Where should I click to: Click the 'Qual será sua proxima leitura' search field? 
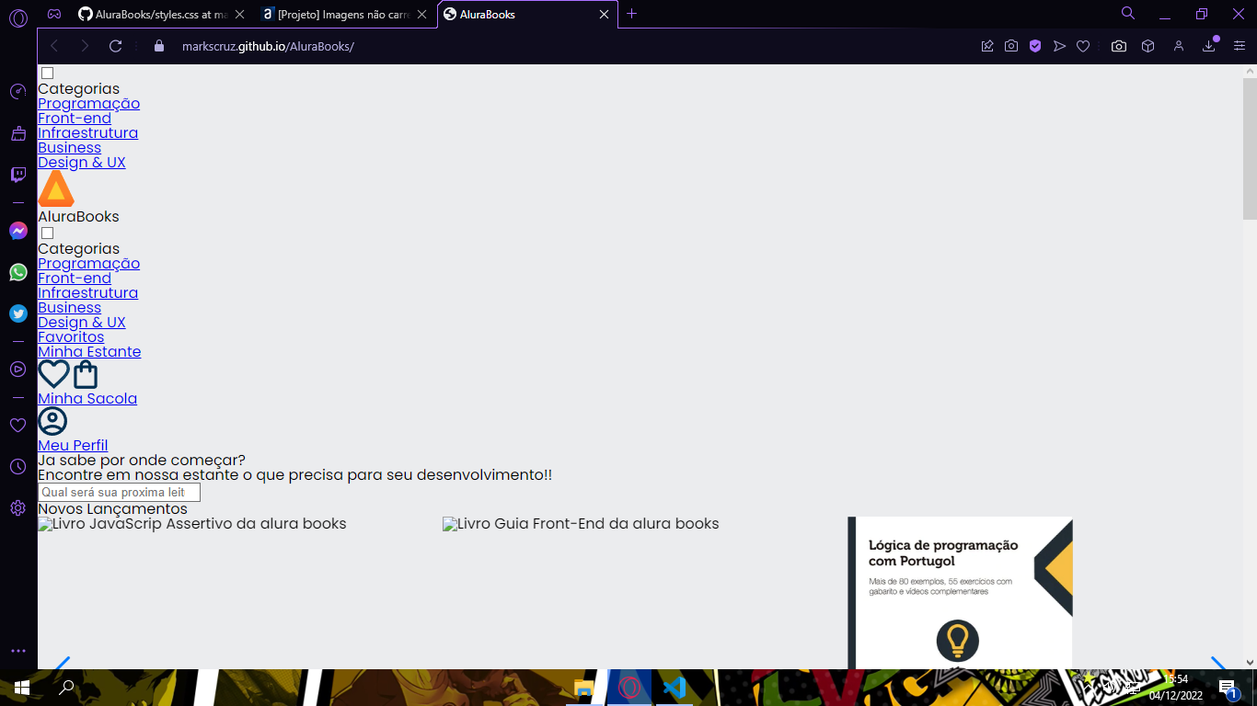pos(119,493)
